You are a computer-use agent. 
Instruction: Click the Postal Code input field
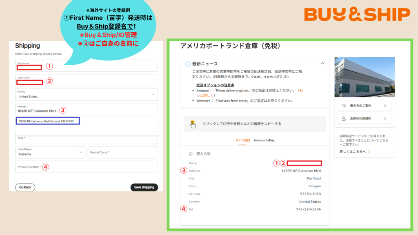point(122,153)
